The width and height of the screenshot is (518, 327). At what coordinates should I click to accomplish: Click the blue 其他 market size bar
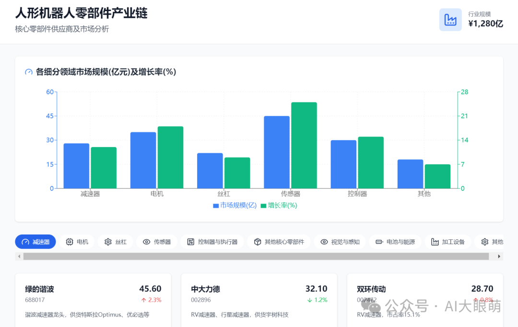click(410, 174)
